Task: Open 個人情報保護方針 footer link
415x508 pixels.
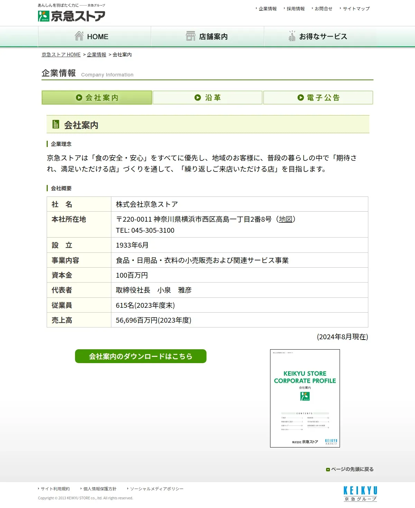Action: coord(100,489)
